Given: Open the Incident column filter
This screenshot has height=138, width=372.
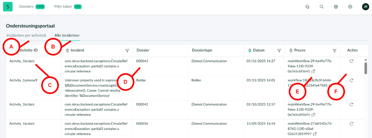Looking at the screenshot, I should pos(127,50).
